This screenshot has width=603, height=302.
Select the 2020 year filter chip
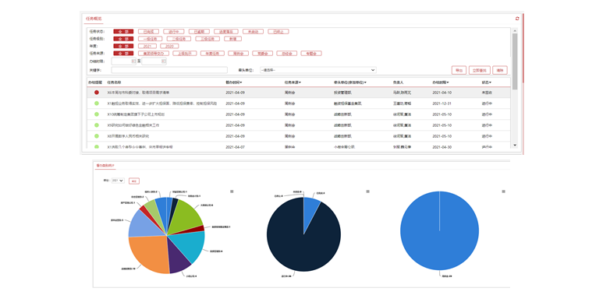(x=169, y=46)
